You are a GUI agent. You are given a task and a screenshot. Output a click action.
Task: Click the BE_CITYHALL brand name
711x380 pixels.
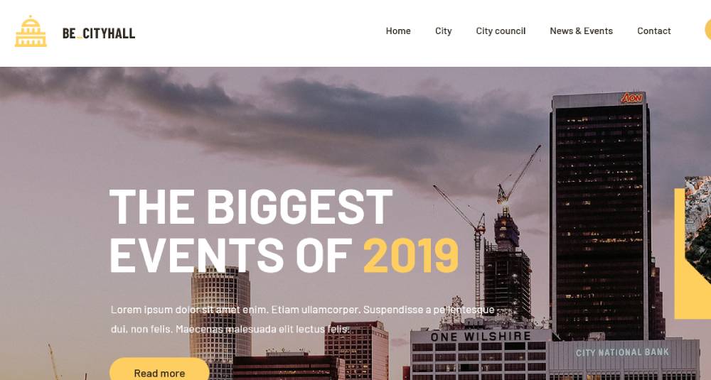98,33
